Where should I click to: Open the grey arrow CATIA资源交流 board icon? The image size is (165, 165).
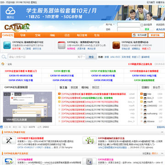pyautogui.click(x=89, y=161)
